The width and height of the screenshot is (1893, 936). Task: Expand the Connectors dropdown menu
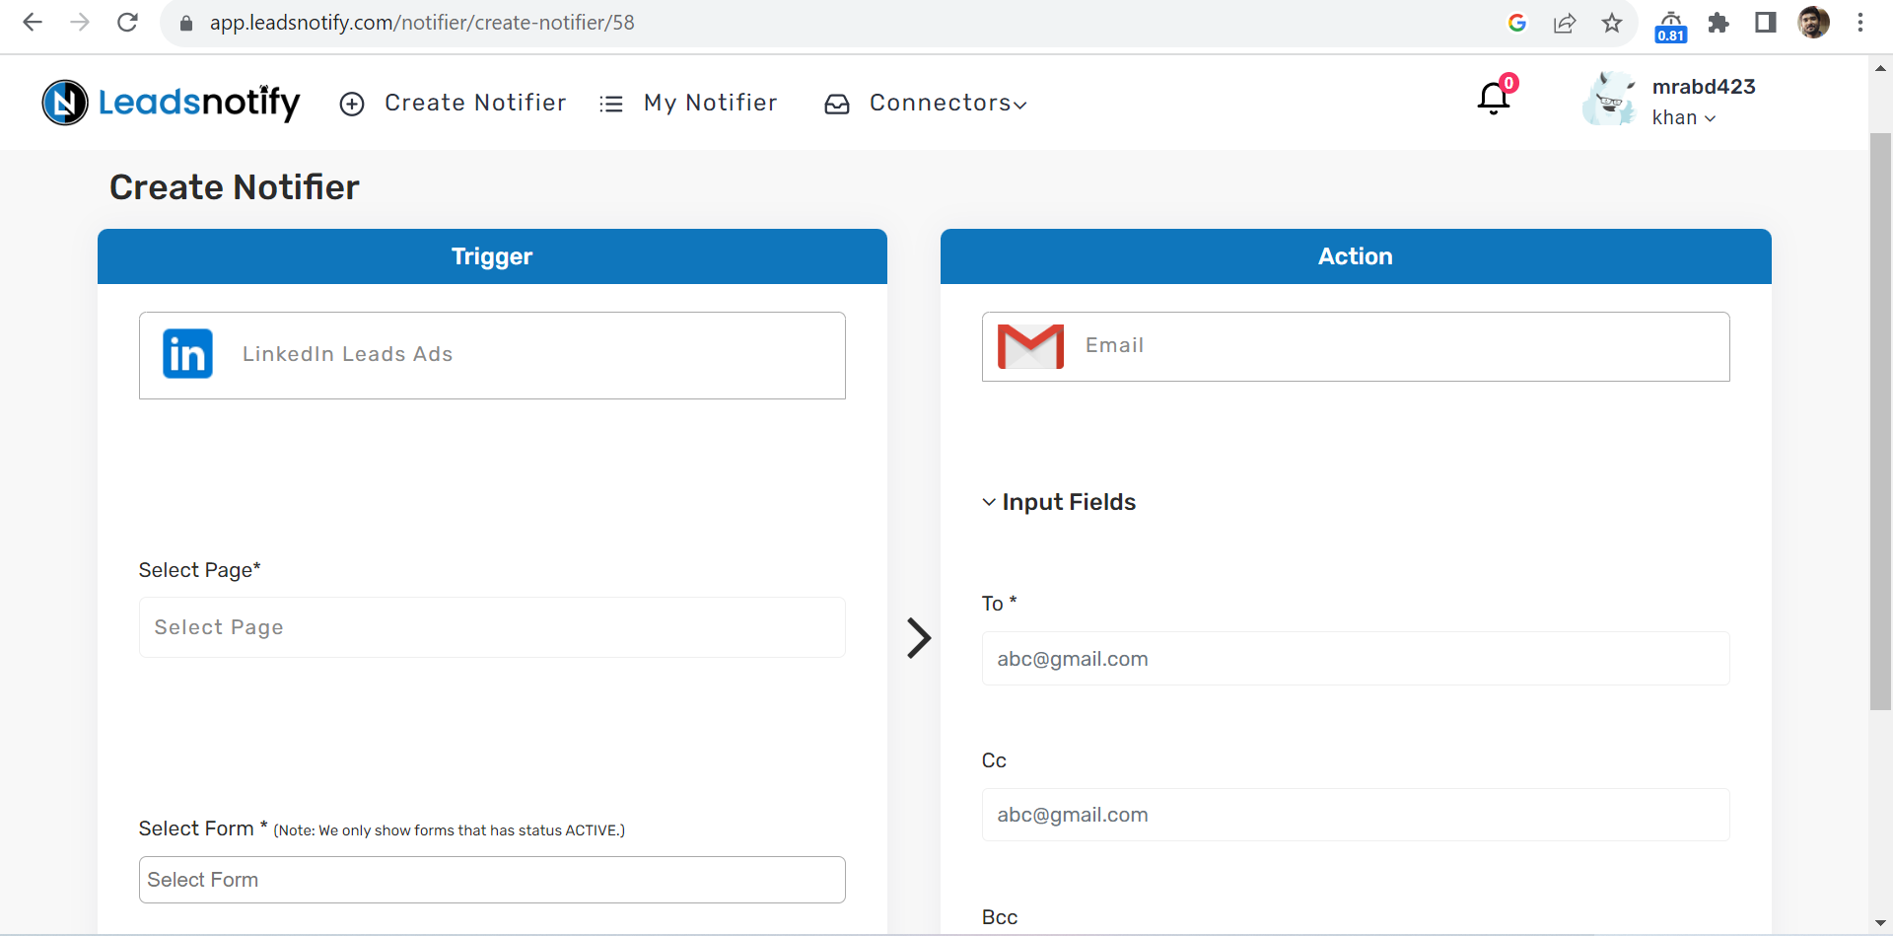(x=947, y=103)
